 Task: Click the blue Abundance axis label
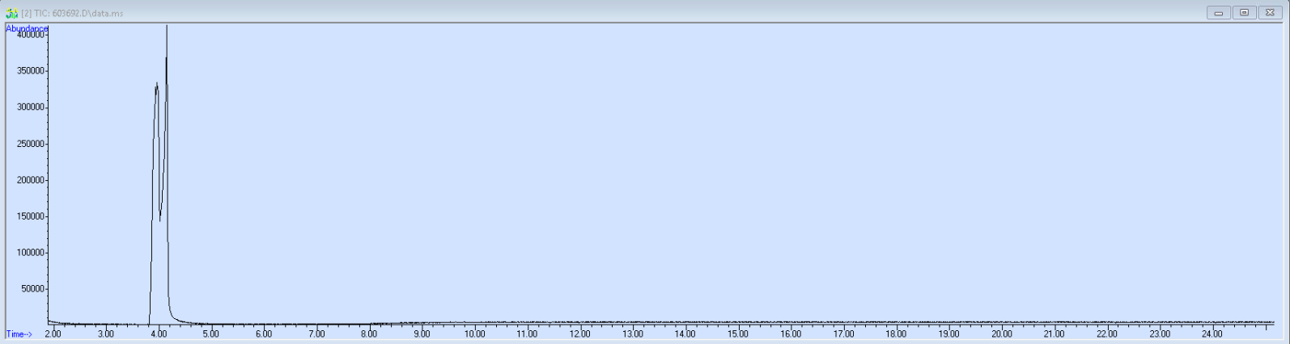click(x=27, y=28)
